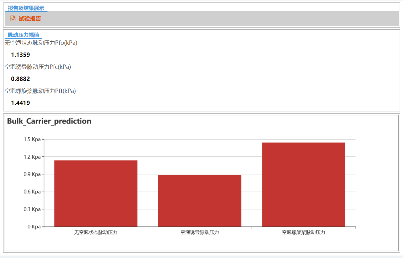
Task: Click the 空泡诱导脉动压力 x-axis label
Action: click(199, 232)
